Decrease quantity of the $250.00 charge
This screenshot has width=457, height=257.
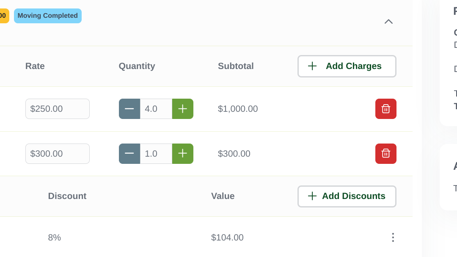pos(129,109)
